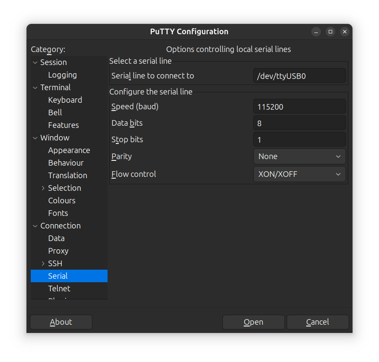Open window Behaviour settings
Screen dimensions: 379x362
(66, 163)
